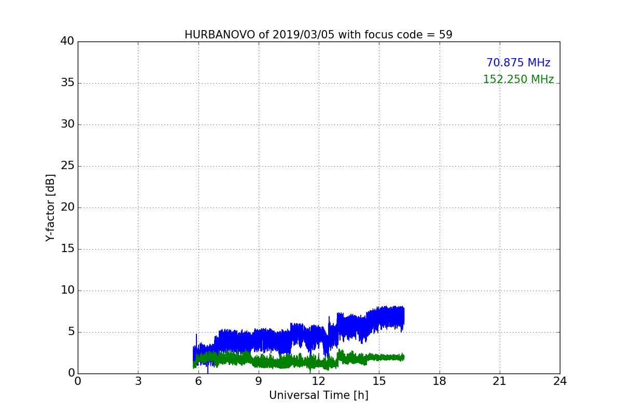Click y-axis tick label 35
This screenshot has height=415, width=622.
point(67,83)
